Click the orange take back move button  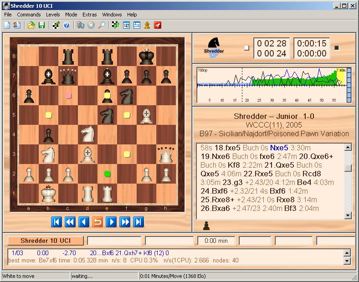[97, 222]
